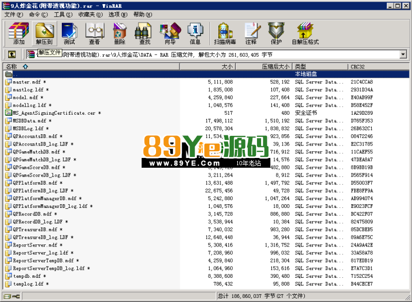This screenshot has height=302, width=412.
Task: Click size value 22,675,456
Action: [x=219, y=190]
